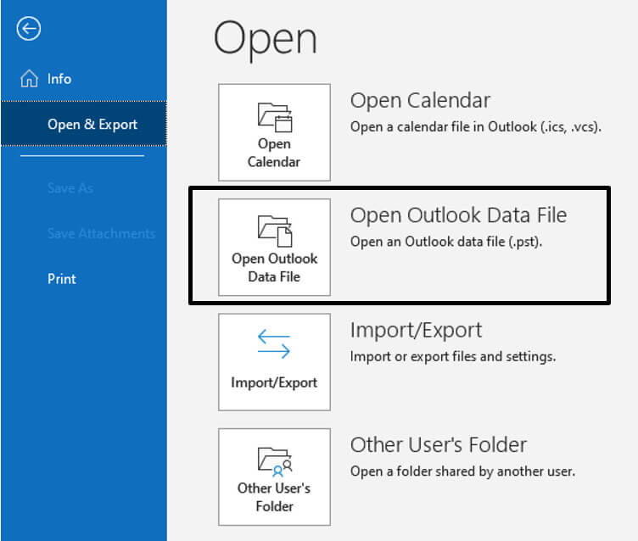Click 'Open a folder shared by another user.'
This screenshot has width=638, height=541.
click(x=462, y=471)
